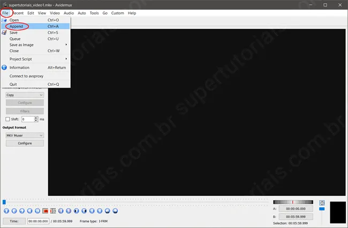Open the Auto menu
Image resolution: width=348 pixels, height=228 pixels.
point(82,13)
